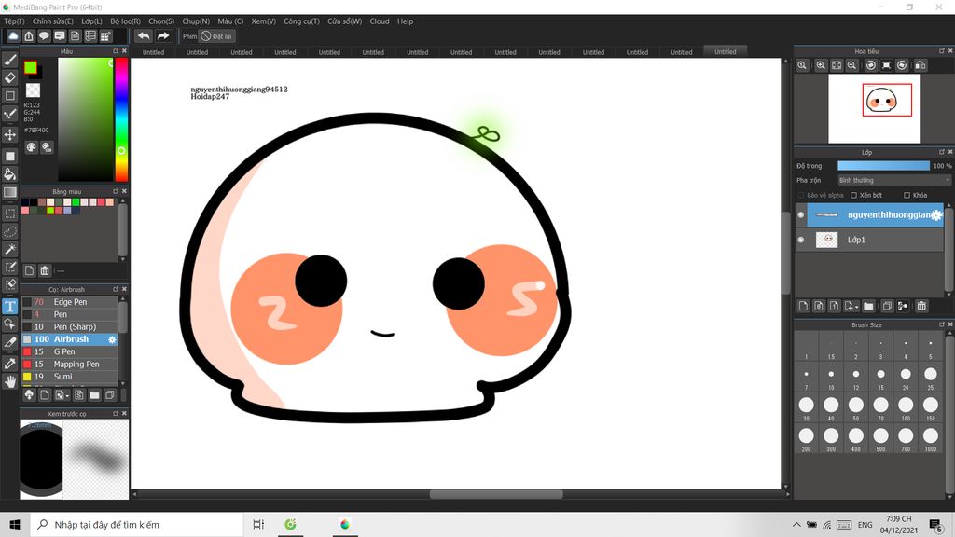Screen dimensions: 955x537
Task: Open the Chỉnh sửa(E) menu
Action: (x=53, y=21)
